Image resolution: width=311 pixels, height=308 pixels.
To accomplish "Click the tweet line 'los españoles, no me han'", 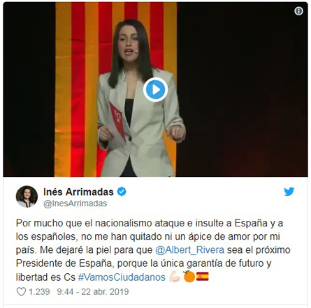I will (148, 237).
